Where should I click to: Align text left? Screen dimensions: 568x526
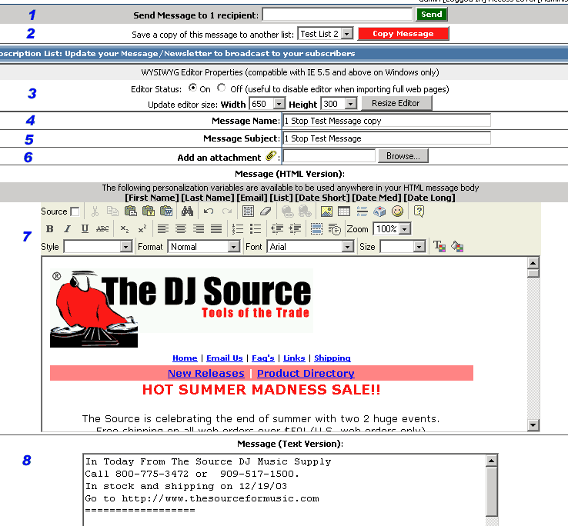point(163,229)
